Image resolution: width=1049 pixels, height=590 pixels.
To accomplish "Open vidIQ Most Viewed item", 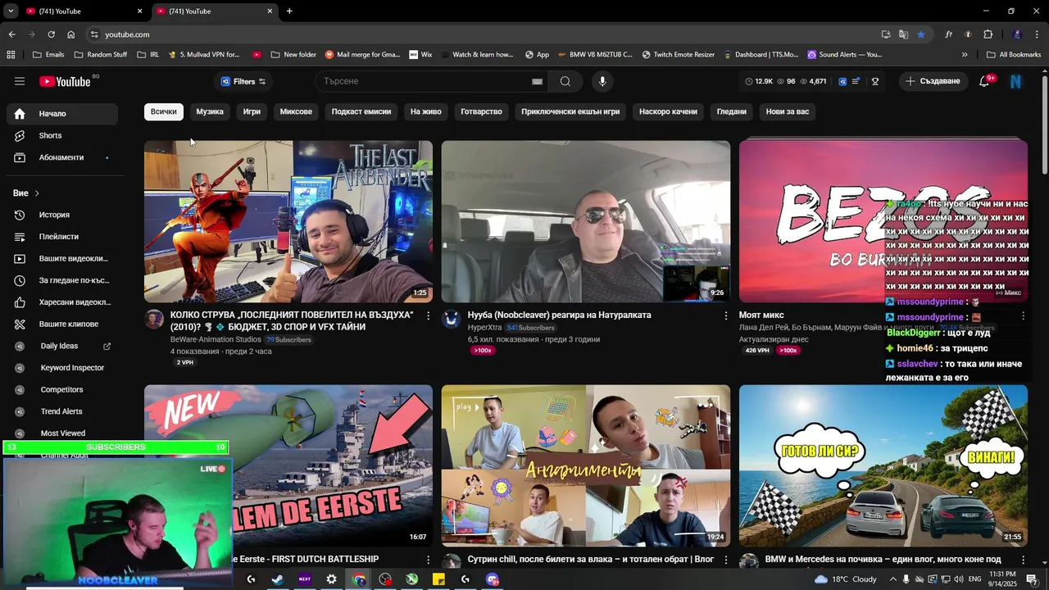I will pos(62,433).
